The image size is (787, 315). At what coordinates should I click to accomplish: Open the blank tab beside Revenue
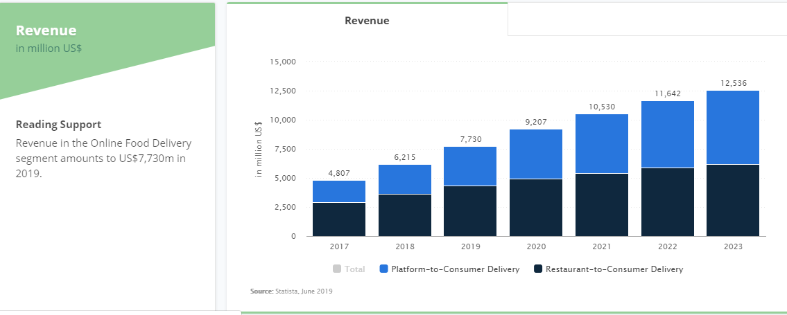646,19
